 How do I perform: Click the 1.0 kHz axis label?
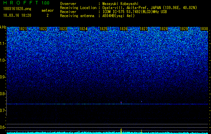coord(3,60)
